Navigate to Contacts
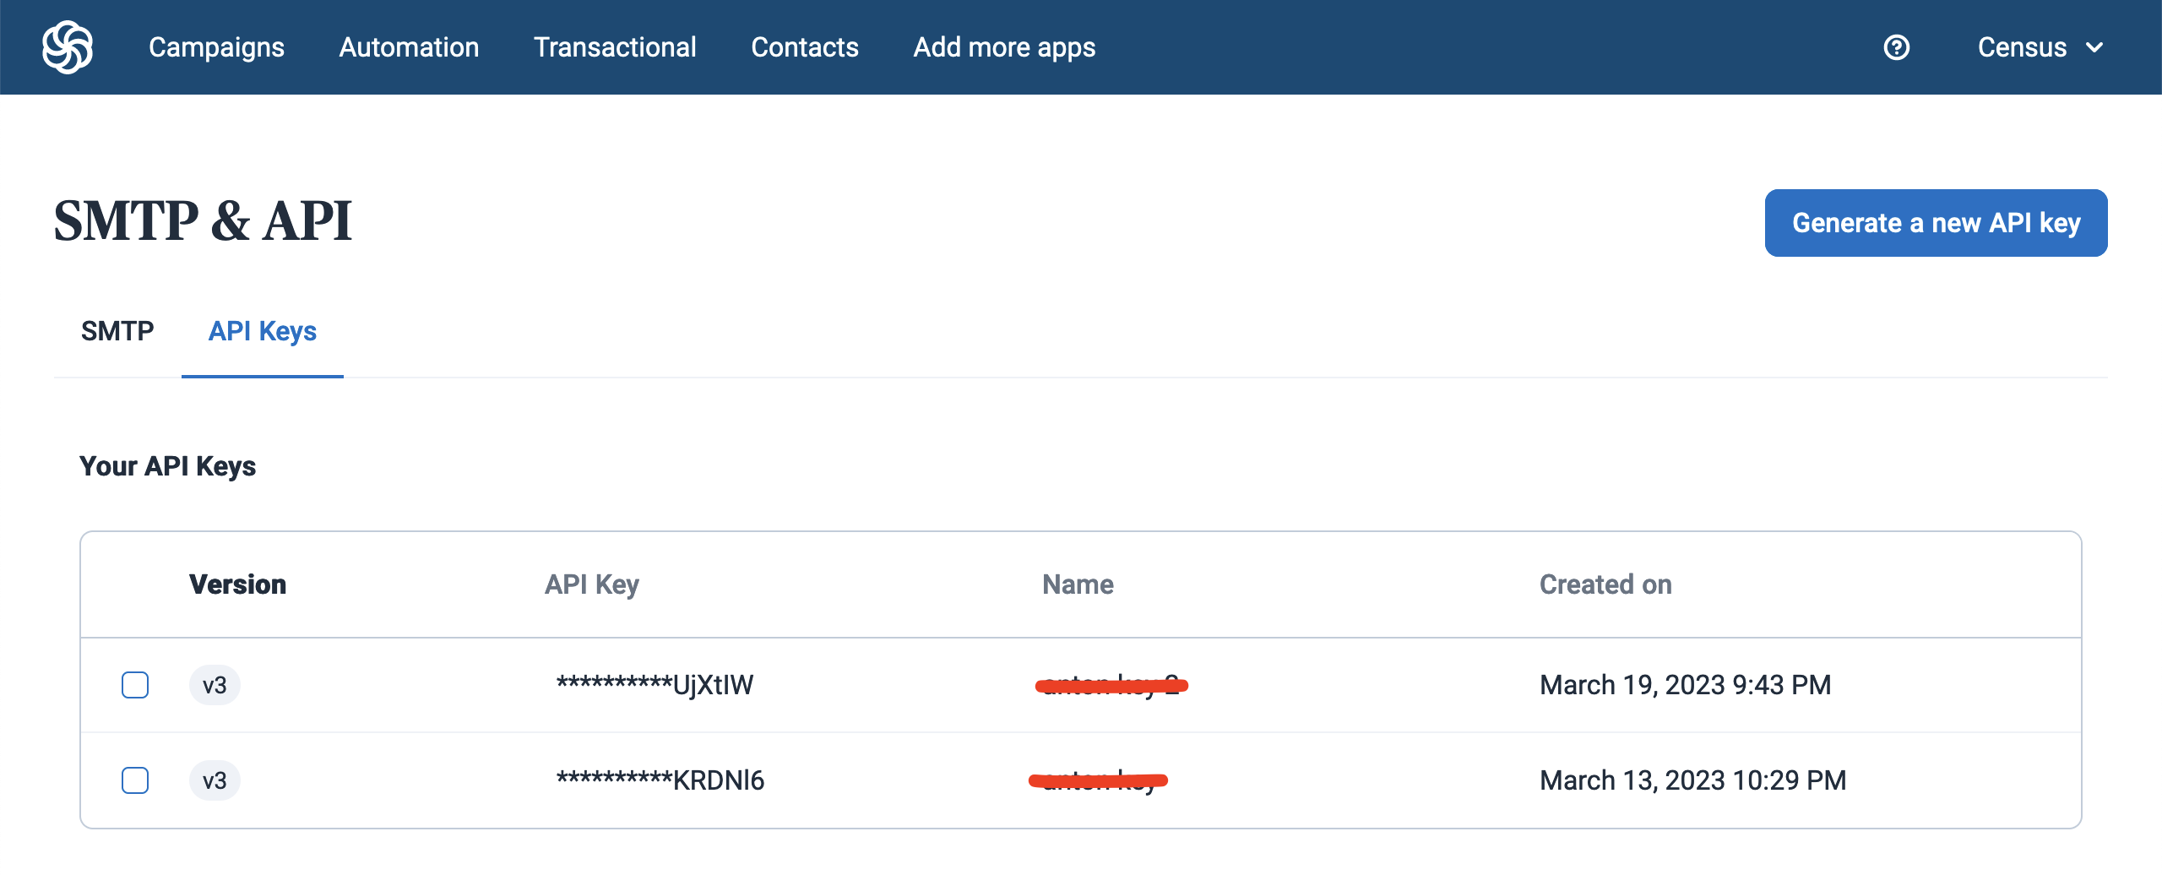2162x875 pixels. 804,47
